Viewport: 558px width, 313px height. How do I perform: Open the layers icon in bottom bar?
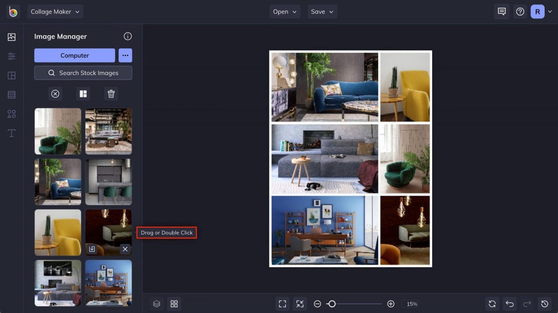157,304
